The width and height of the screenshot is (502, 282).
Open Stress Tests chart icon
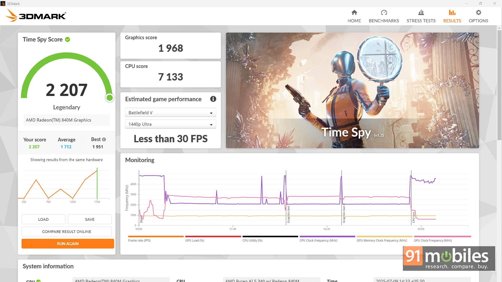pos(421,13)
